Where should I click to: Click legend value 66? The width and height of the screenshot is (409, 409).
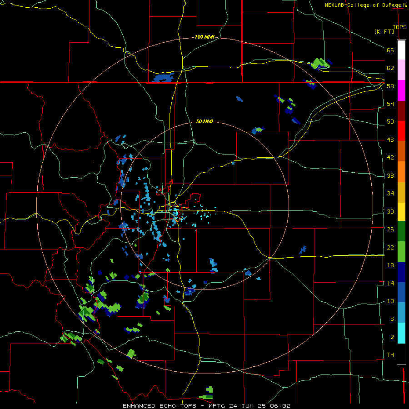pyautogui.click(x=390, y=50)
